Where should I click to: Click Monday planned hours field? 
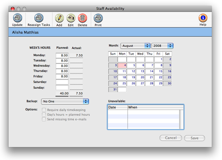(x=62, y=55)
